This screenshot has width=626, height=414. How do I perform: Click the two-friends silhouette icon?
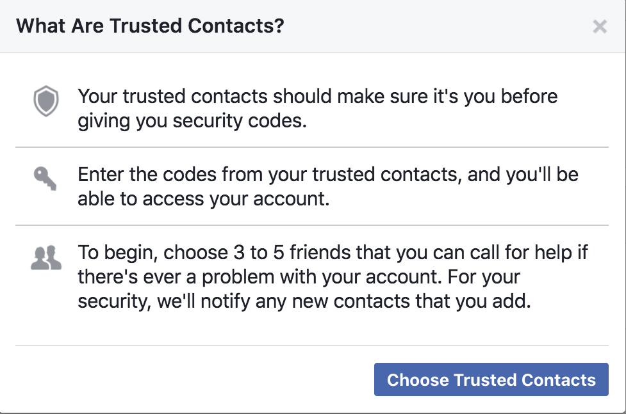(x=46, y=257)
